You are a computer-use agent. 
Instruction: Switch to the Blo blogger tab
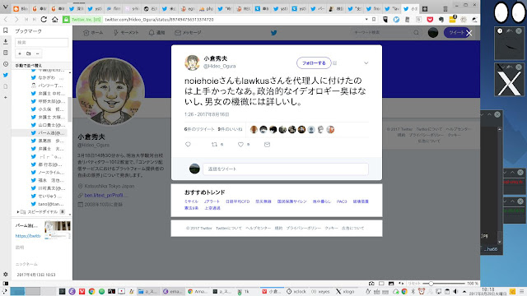pos(21,9)
